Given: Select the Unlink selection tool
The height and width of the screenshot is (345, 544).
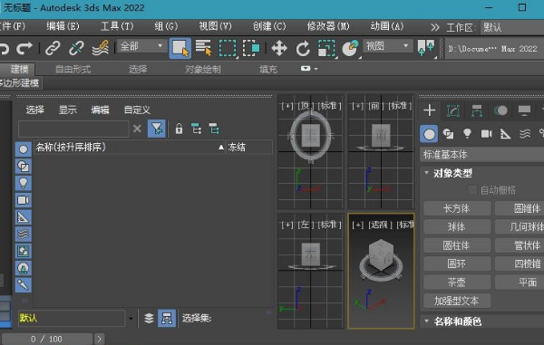Looking at the screenshot, I should pos(76,48).
